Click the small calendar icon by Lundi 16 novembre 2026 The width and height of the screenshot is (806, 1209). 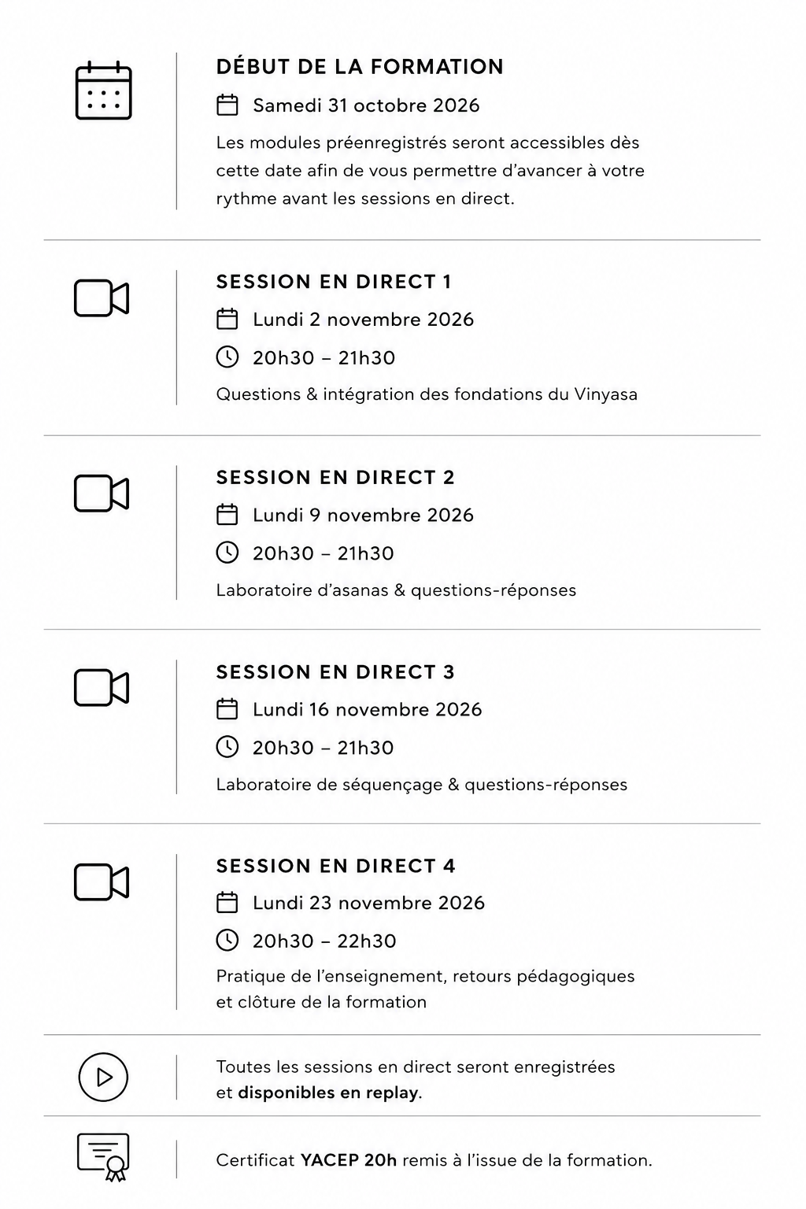click(227, 708)
